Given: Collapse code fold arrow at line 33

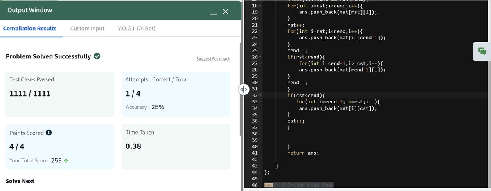Looking at the screenshot, I should [x=260, y=101].
